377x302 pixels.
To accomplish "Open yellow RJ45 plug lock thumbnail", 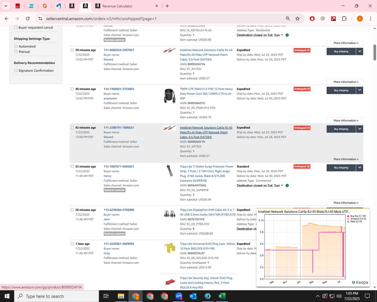I will 170,248.
